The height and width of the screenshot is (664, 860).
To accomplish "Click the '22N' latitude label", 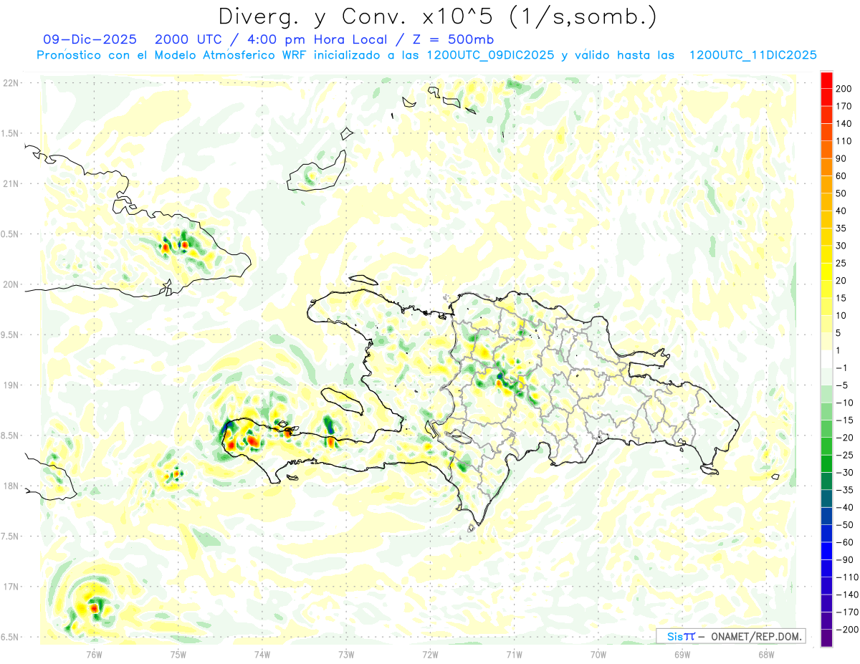I will (11, 83).
